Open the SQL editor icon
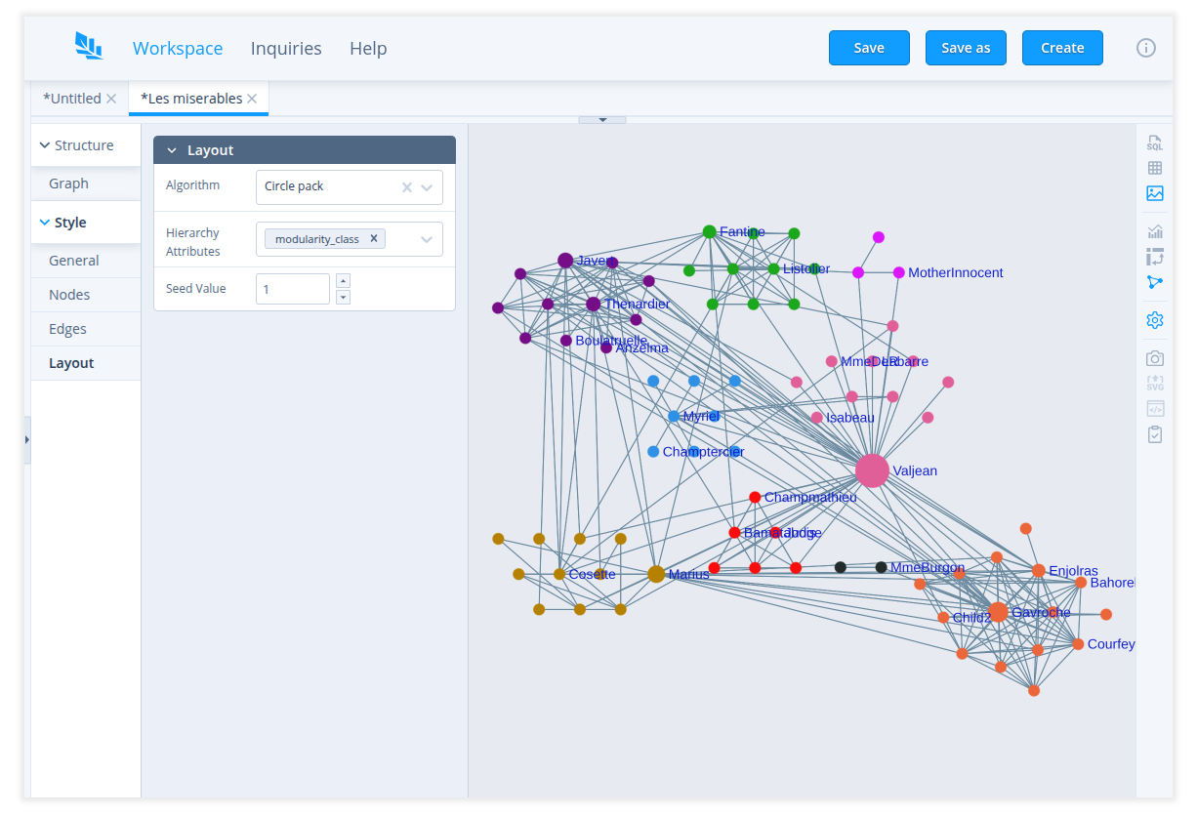Image resolution: width=1197 pixels, height=816 pixels. (1155, 143)
